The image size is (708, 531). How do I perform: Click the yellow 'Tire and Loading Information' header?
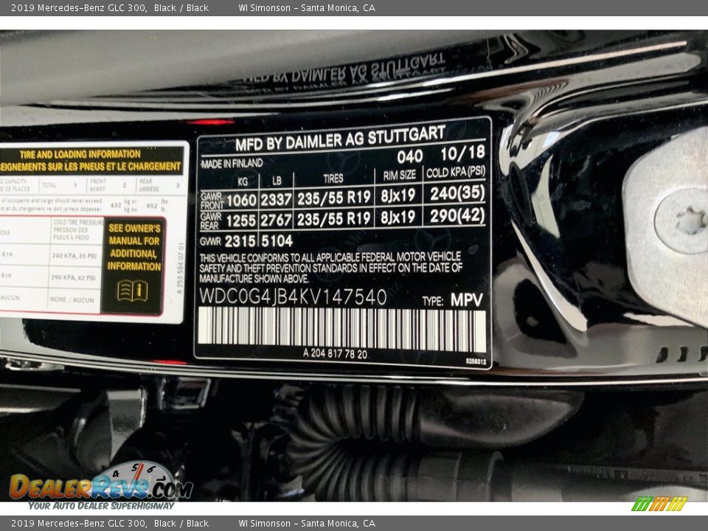tap(90, 160)
